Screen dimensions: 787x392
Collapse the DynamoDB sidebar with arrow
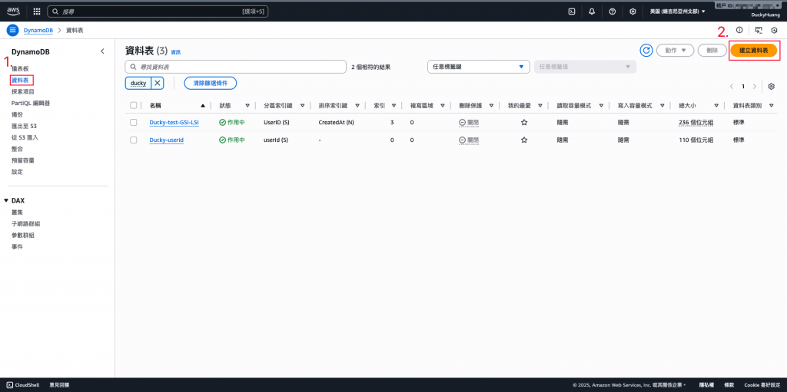point(102,51)
